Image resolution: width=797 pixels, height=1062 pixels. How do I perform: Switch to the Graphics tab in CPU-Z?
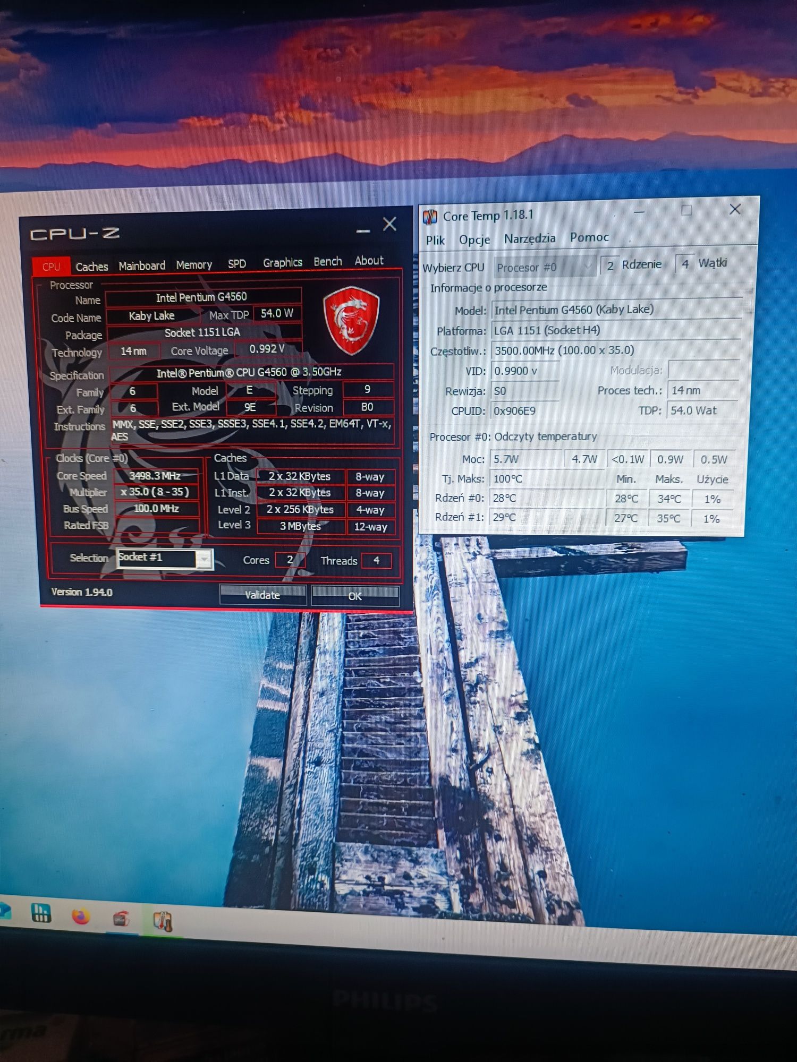pos(282,262)
